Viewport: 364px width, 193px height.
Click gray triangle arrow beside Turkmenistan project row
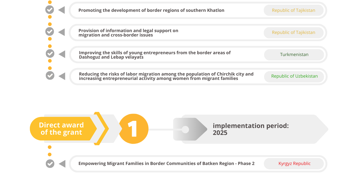(x=62, y=54)
